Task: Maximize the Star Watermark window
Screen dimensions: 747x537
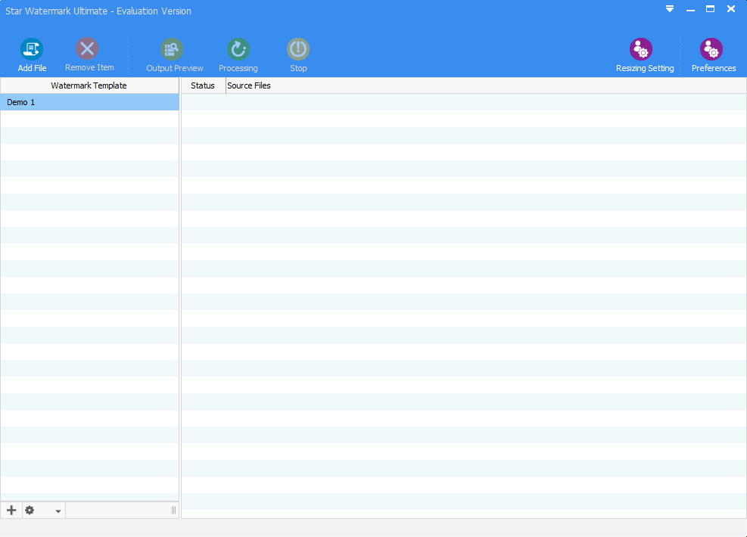Action: point(711,9)
